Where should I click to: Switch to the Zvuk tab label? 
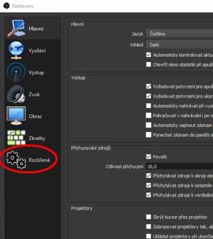click(34, 94)
